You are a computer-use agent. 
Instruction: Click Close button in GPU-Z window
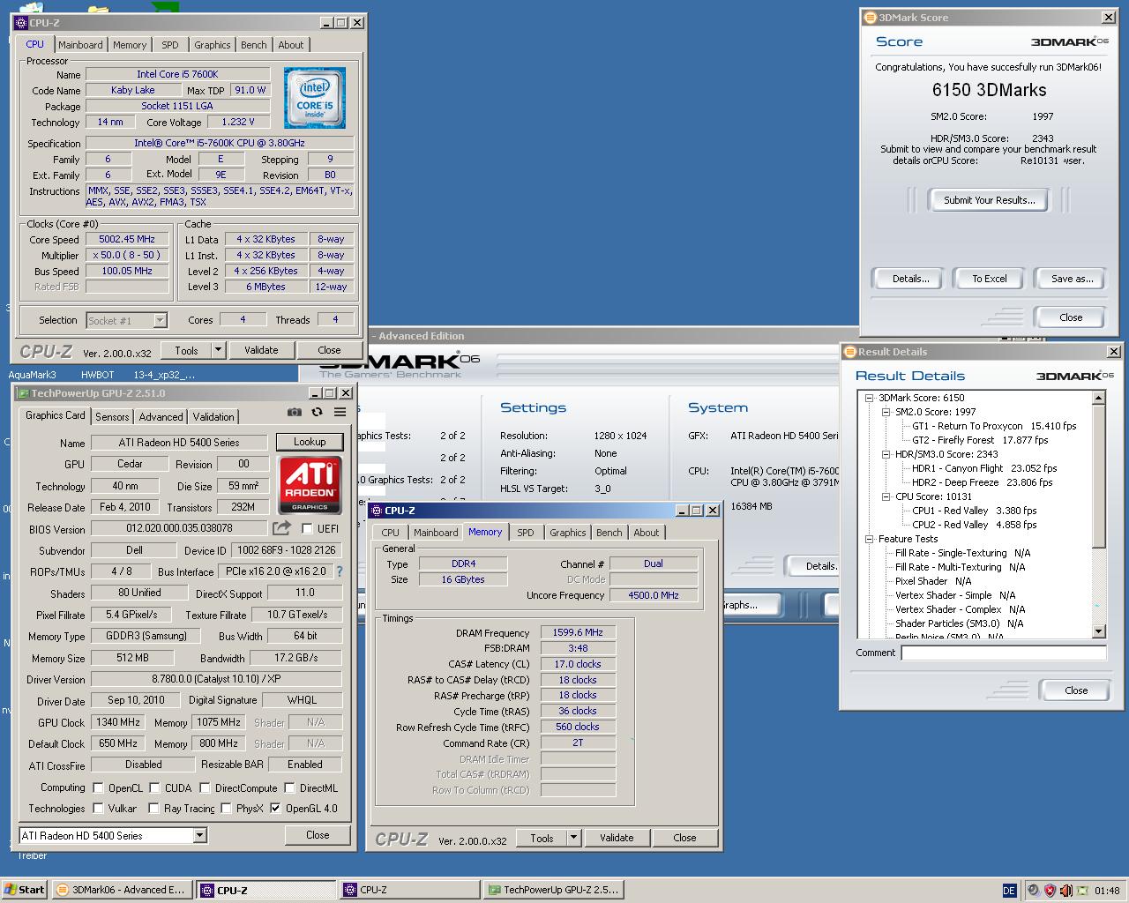click(318, 835)
